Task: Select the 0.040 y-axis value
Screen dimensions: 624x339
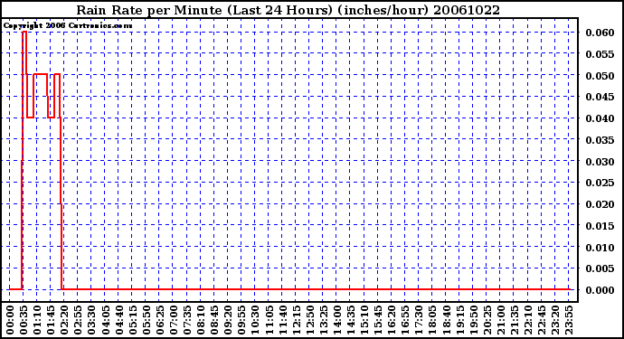Action: tap(600, 118)
